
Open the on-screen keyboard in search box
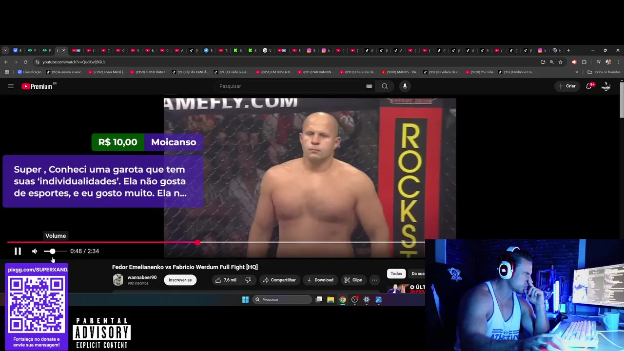tap(369, 86)
